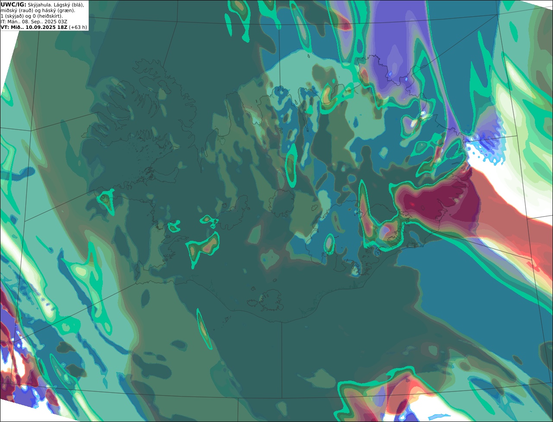This screenshot has height=422, width=553.
Task: Select the bold 'VT: Mið.. 10.09.2025 18Z' text
Action: coord(34,27)
